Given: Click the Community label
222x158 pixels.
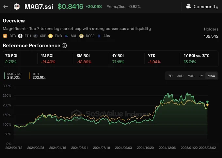Looking at the screenshot, I should [206, 7].
